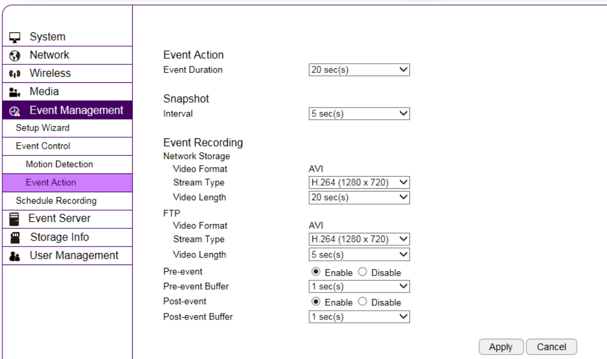Open Network Storage Video Length dropdown
607x359 pixels.
tap(359, 198)
